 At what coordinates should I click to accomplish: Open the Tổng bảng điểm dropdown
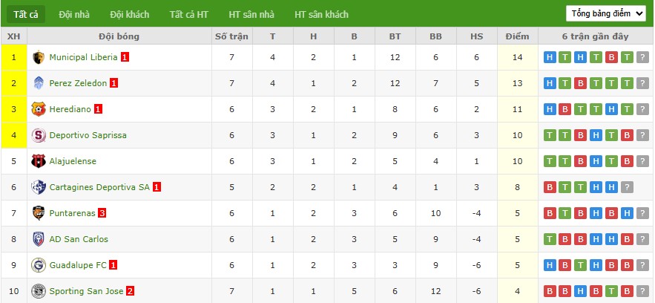point(605,14)
